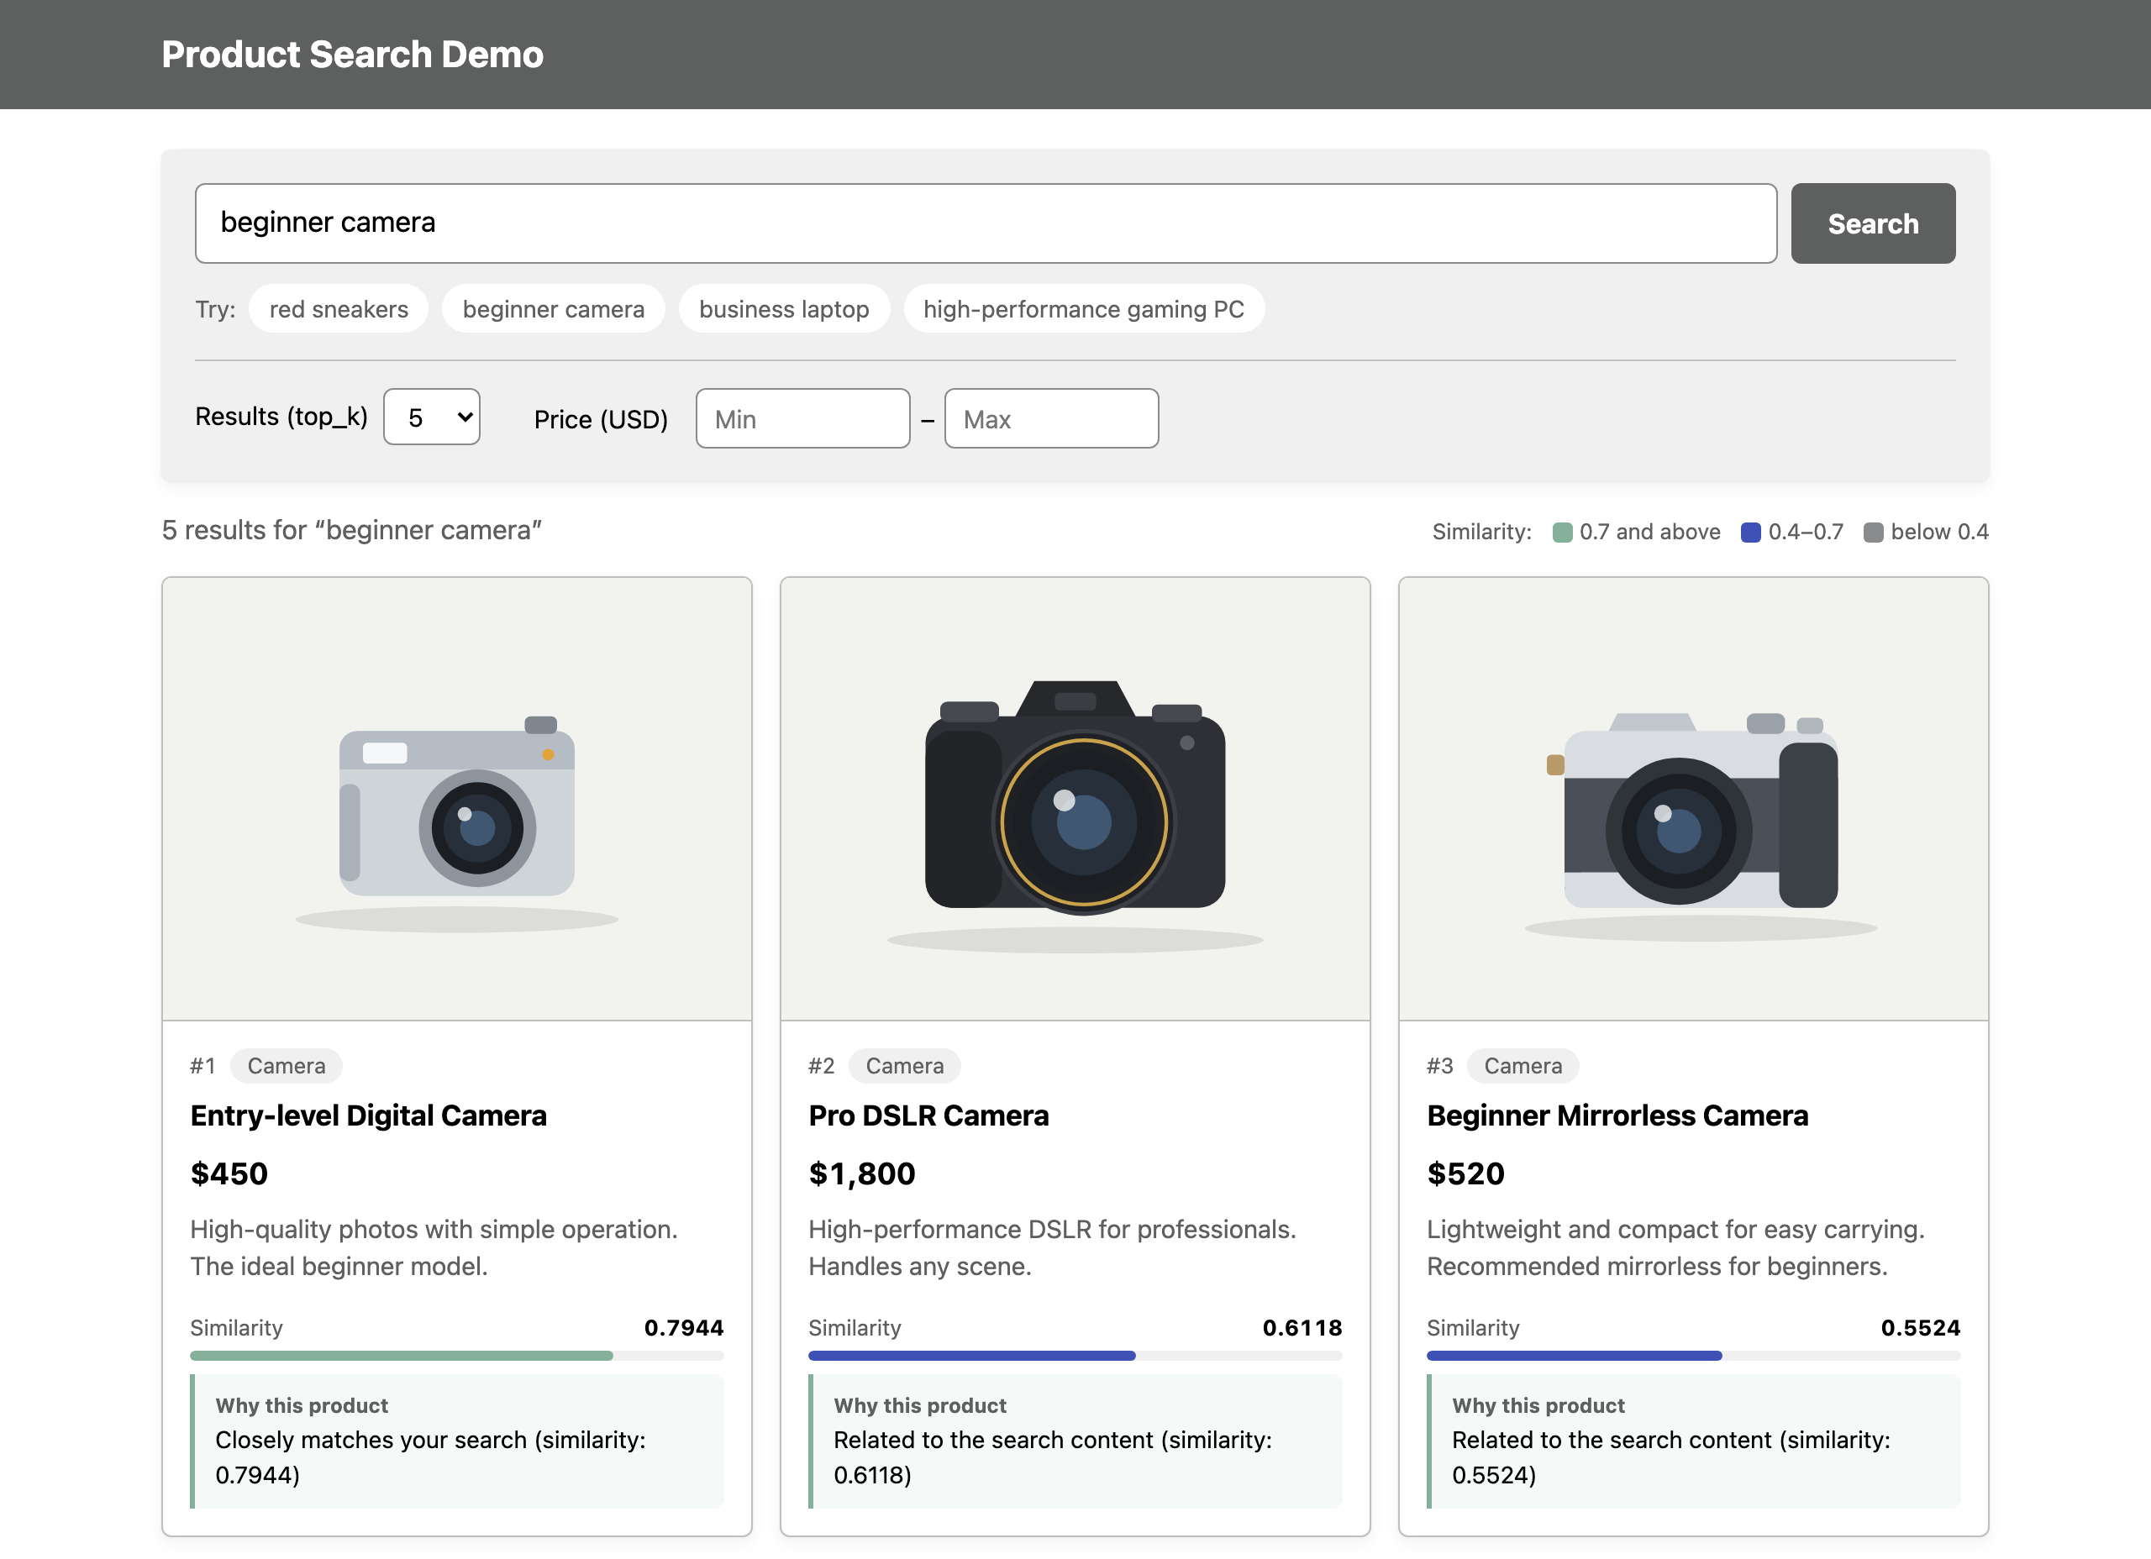Click the Min price input

click(802, 418)
